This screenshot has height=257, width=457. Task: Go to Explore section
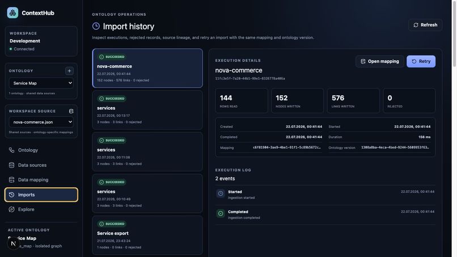(41, 209)
